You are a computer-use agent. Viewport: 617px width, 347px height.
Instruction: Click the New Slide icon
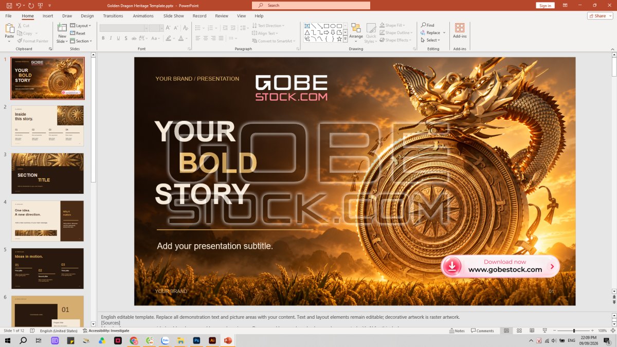point(62,28)
